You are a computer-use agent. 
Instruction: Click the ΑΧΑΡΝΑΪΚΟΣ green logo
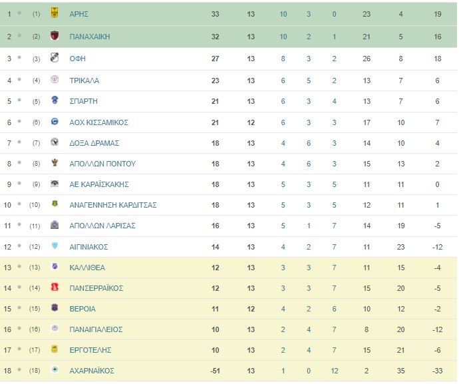(55, 369)
